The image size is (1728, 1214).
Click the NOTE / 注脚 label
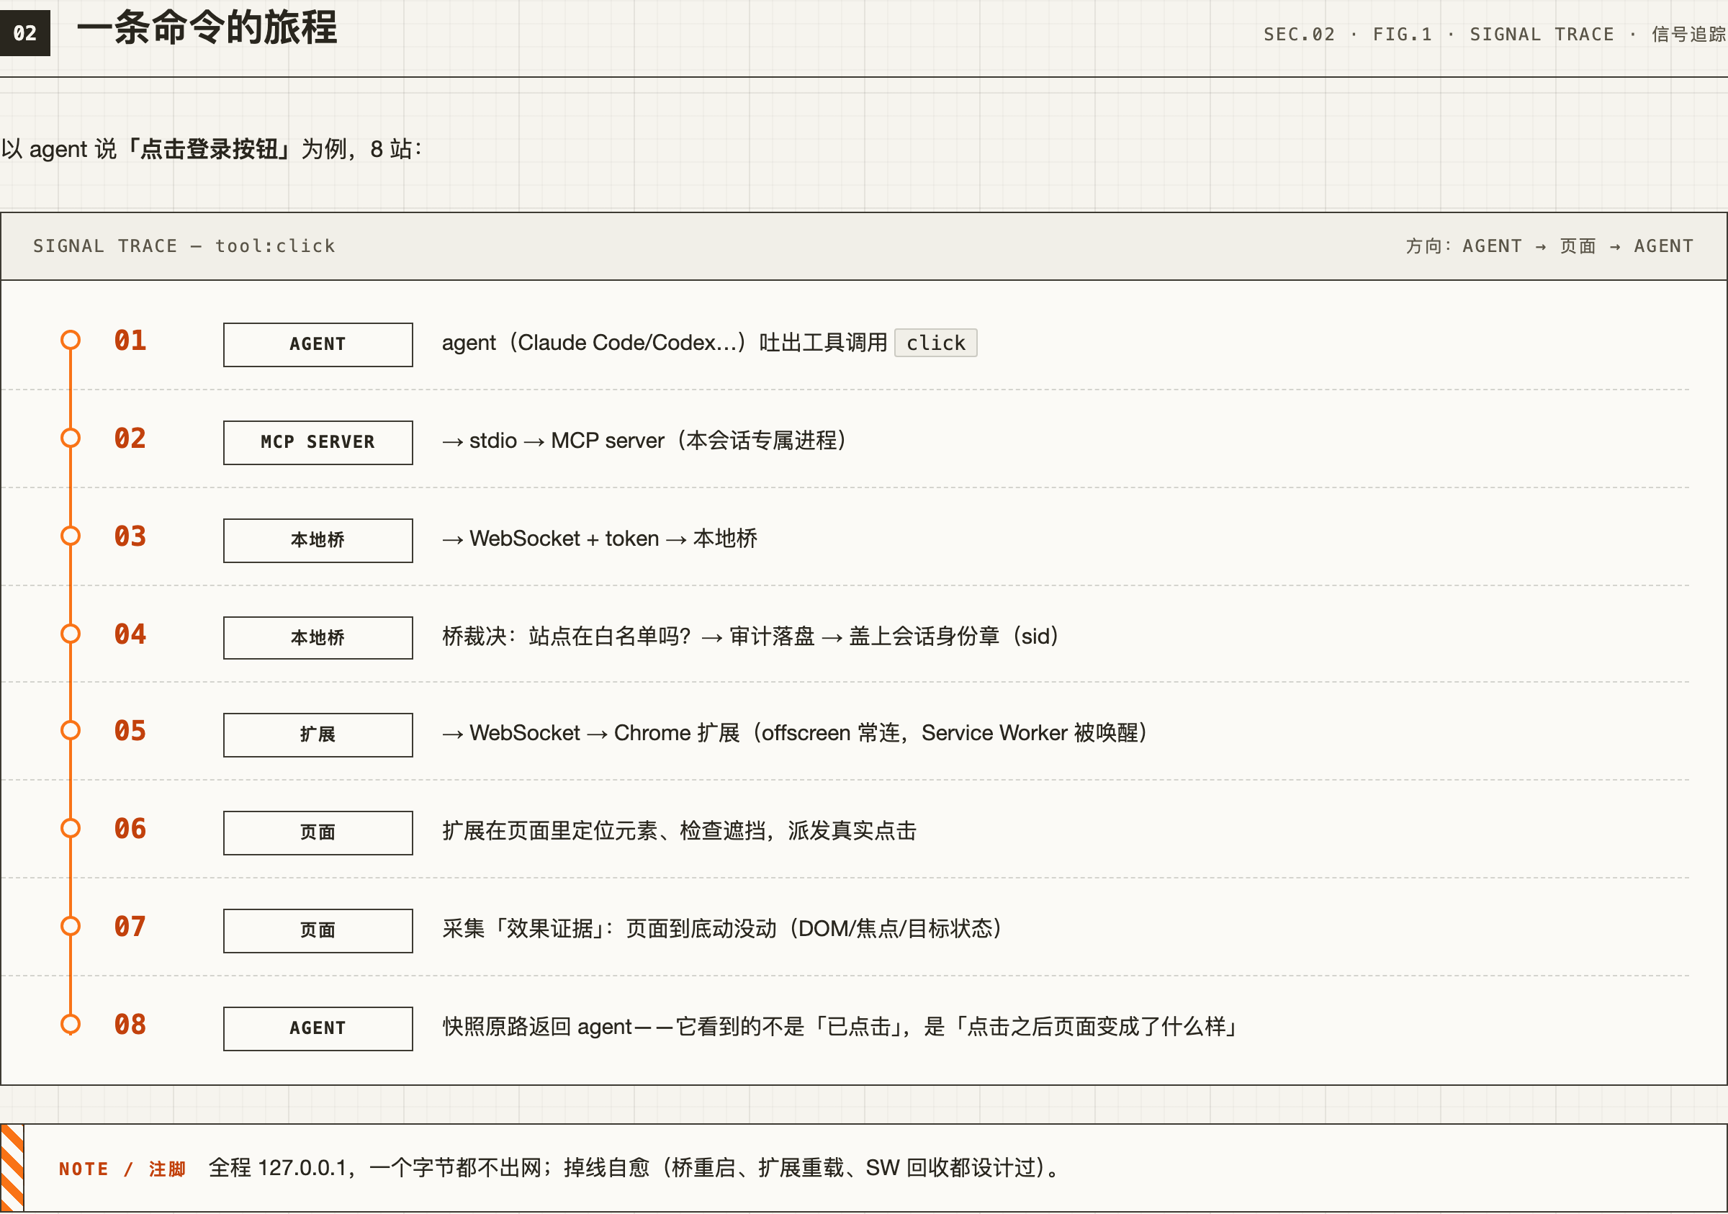pyautogui.click(x=122, y=1169)
